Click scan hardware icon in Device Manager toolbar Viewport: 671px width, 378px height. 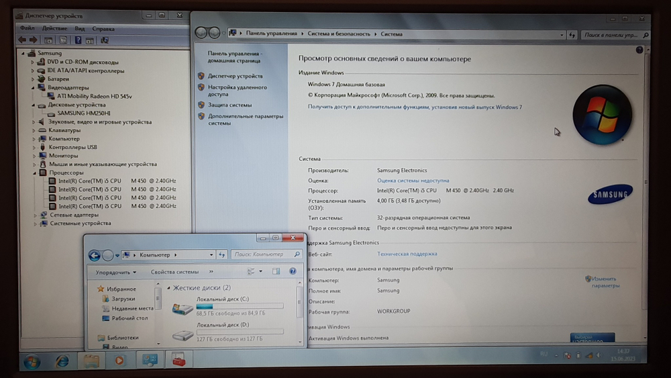pos(105,40)
